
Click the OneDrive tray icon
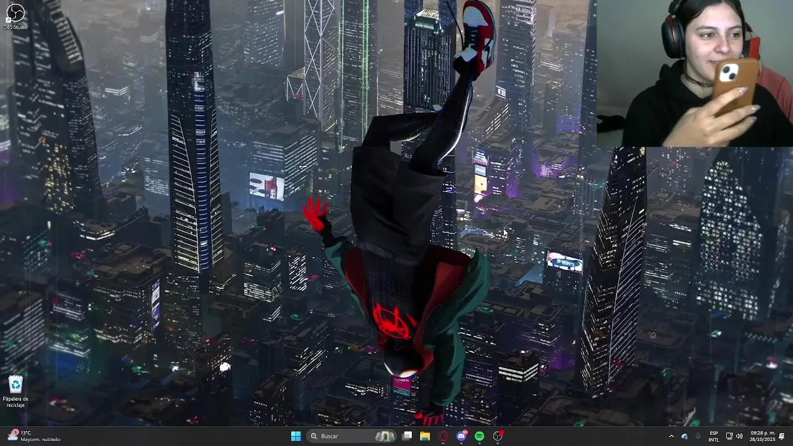685,436
